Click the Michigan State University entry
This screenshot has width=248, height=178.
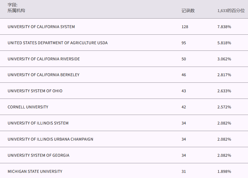pos(35,171)
